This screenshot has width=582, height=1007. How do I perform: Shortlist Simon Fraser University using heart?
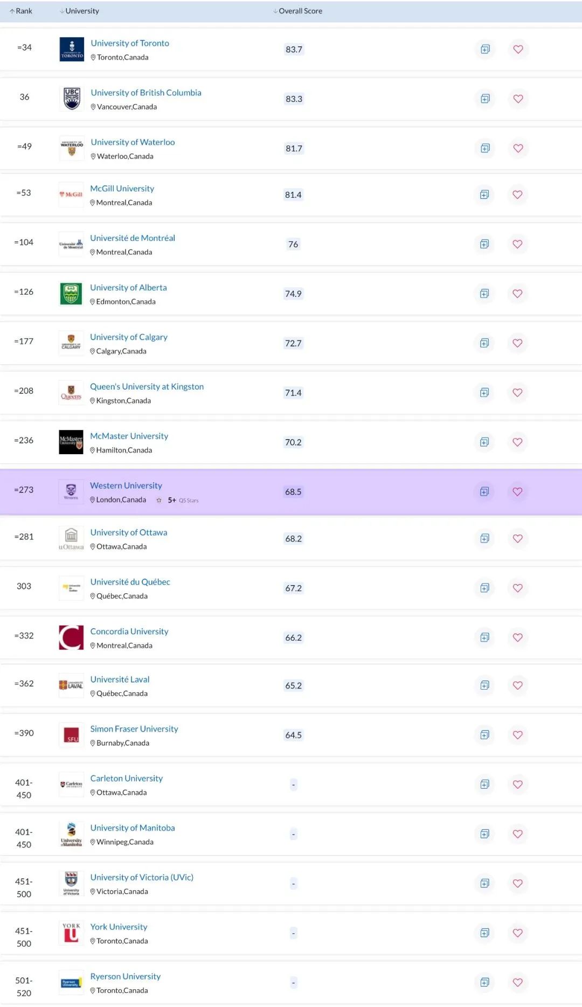click(517, 735)
